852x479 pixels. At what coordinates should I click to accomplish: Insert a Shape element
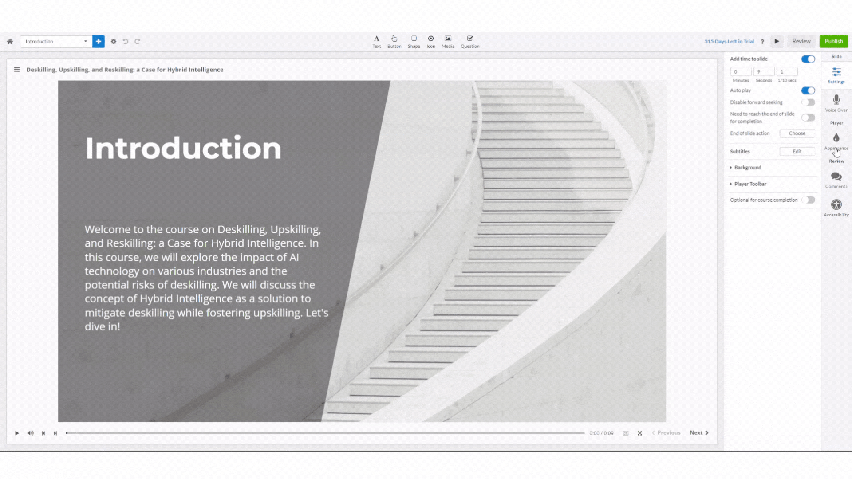(414, 41)
